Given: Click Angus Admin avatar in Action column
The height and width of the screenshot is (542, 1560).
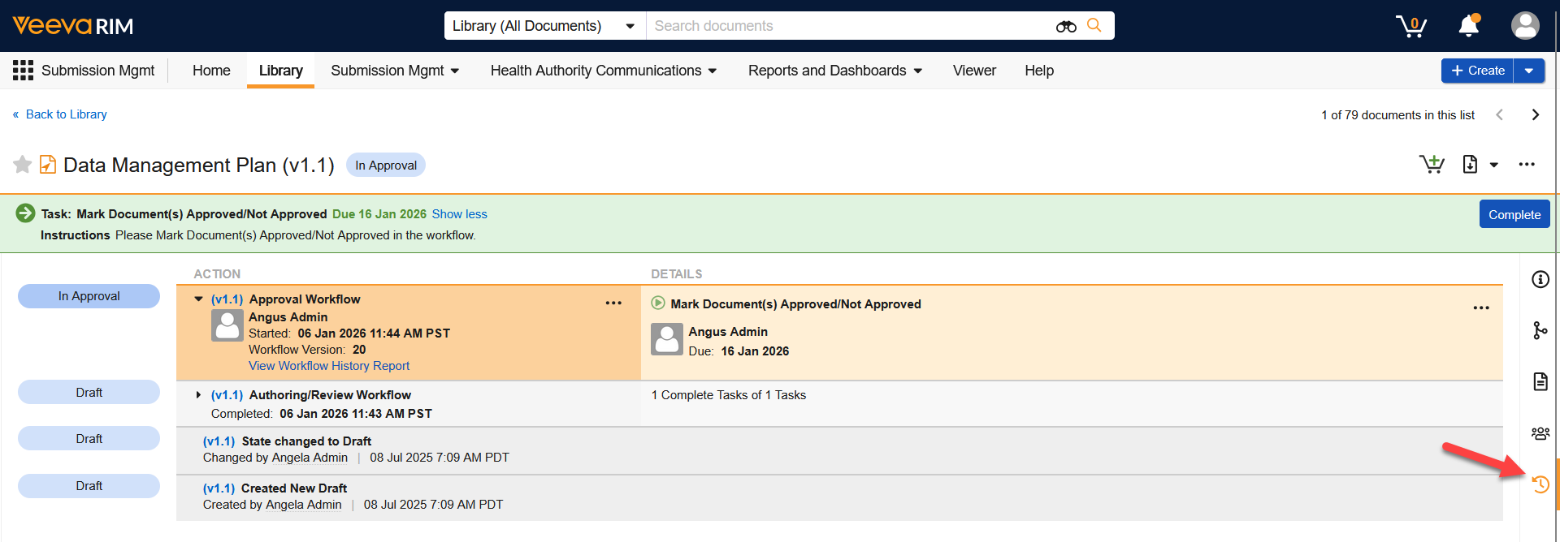Looking at the screenshot, I should [x=227, y=325].
